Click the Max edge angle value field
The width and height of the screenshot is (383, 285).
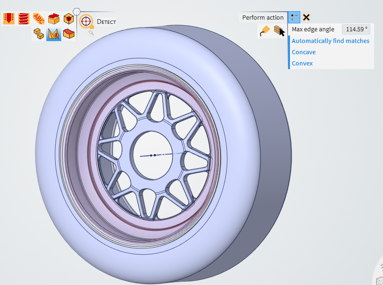(x=356, y=29)
